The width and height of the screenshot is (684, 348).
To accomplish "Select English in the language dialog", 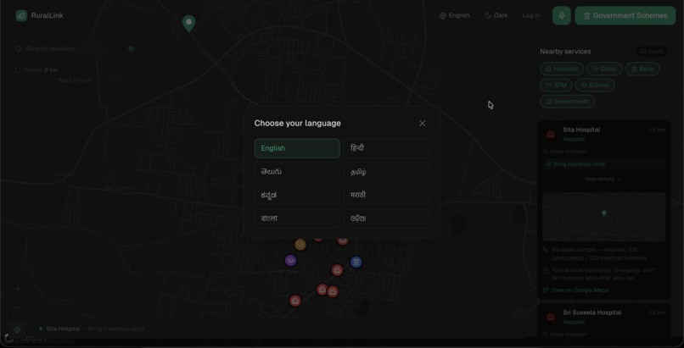I will (297, 148).
